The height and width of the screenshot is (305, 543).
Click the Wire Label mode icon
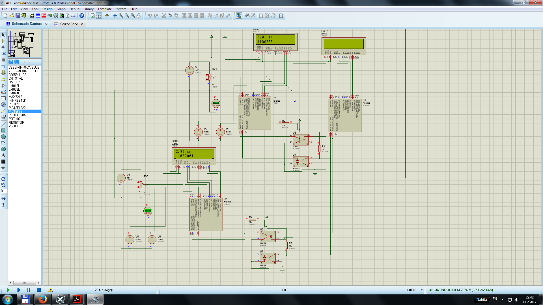coord(3,53)
